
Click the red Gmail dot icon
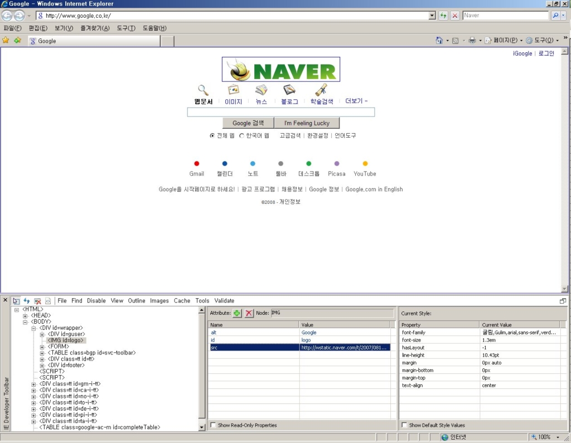(x=197, y=163)
